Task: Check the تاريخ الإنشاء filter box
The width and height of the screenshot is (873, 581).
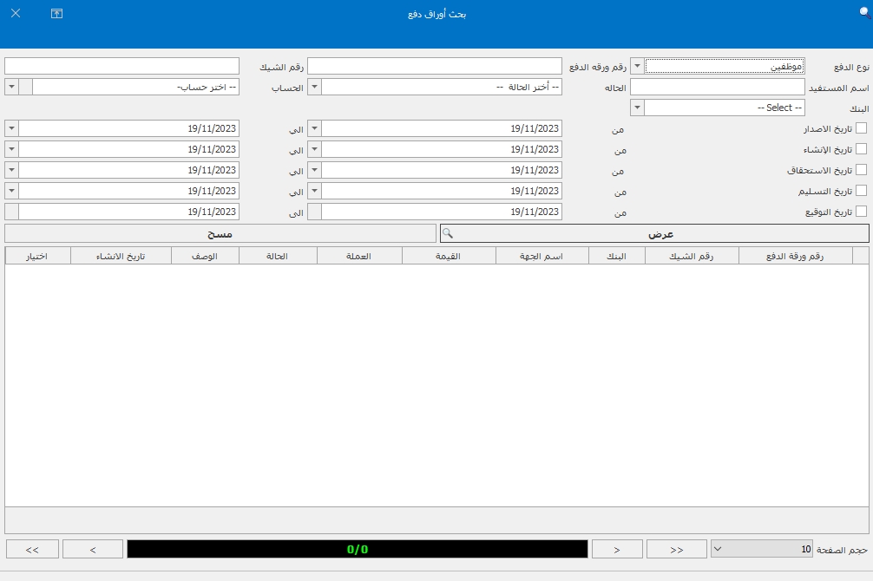Action: [x=861, y=149]
